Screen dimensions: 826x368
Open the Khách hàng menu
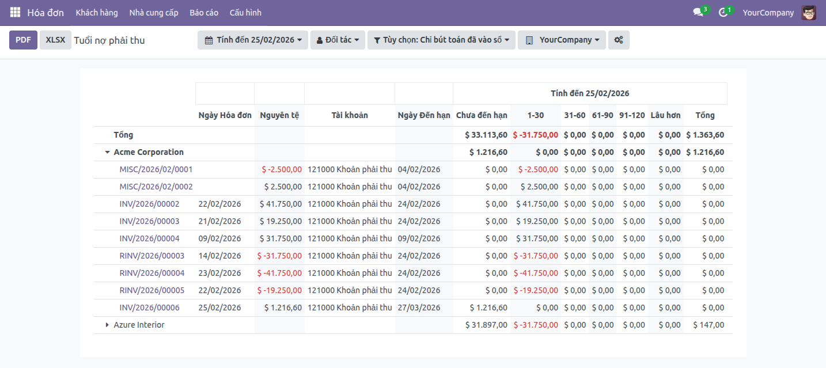(x=97, y=13)
